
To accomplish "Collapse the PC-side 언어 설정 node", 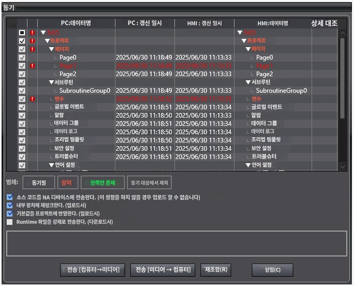I will (51, 165).
